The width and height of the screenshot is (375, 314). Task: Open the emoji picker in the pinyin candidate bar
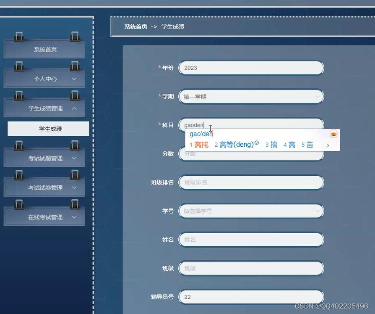click(x=333, y=134)
